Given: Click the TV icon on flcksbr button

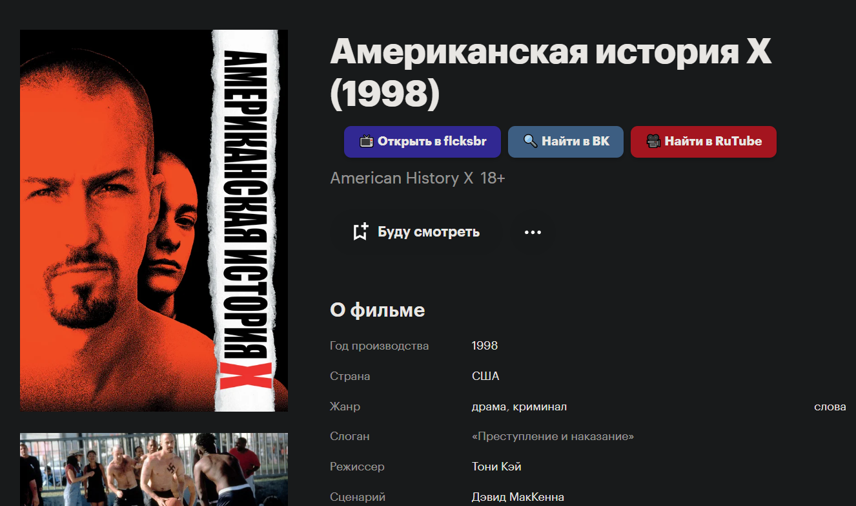Looking at the screenshot, I should point(367,142).
